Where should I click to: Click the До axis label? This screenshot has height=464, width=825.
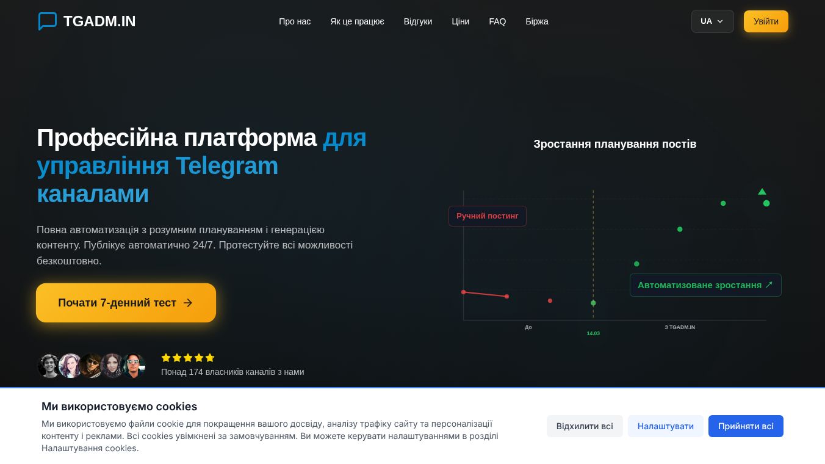(x=528, y=327)
